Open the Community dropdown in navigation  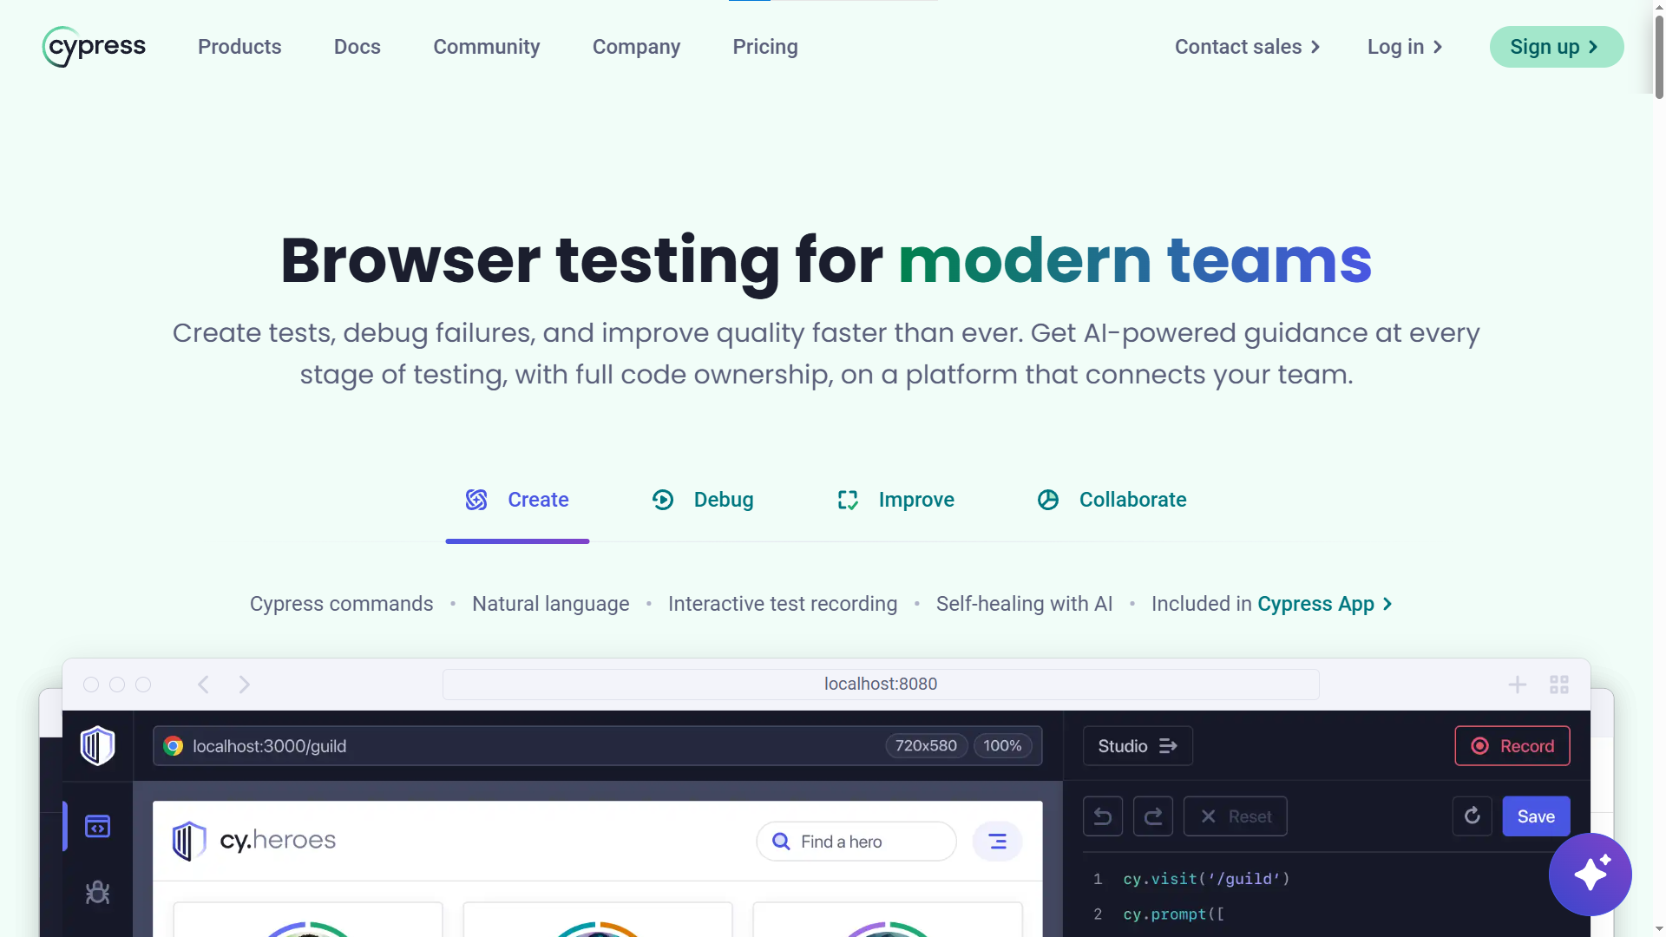[x=486, y=47]
